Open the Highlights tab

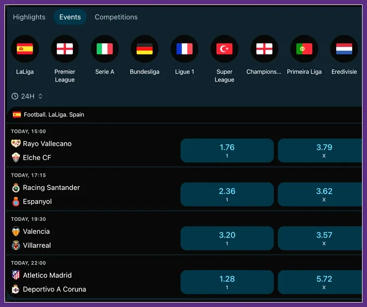(29, 17)
